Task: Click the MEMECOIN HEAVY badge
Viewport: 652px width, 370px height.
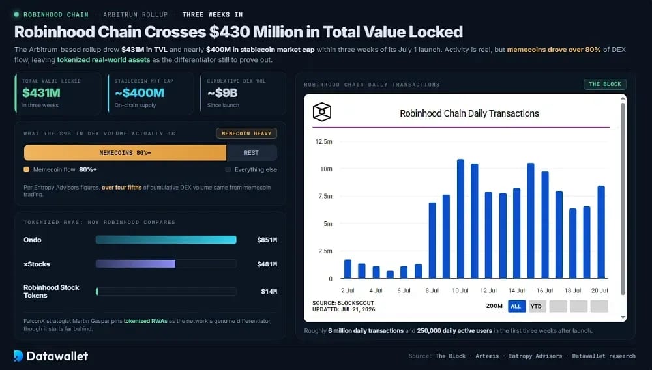Action: tap(246, 134)
